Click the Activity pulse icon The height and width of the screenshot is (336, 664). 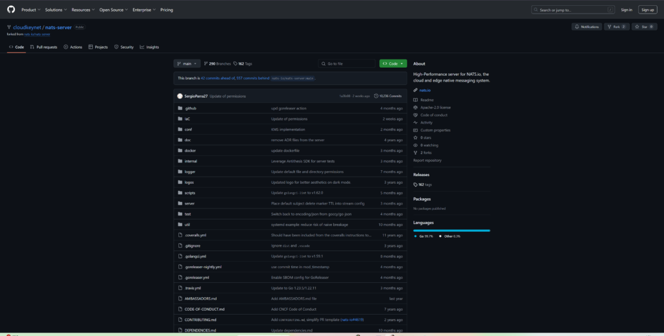pos(416,122)
